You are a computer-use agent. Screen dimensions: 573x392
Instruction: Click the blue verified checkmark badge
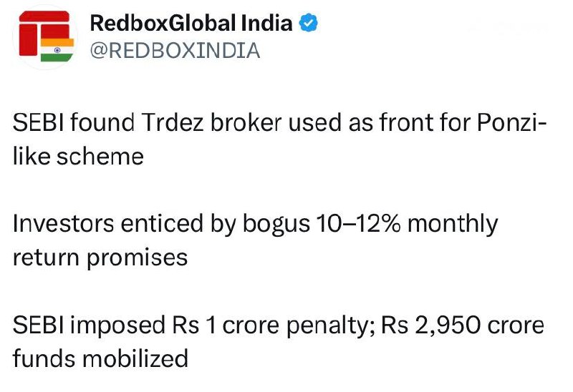click(x=309, y=24)
